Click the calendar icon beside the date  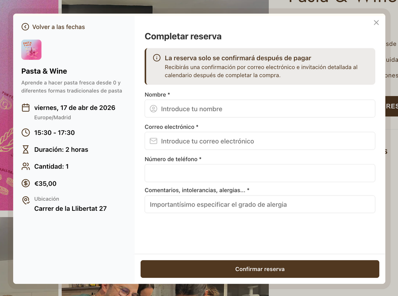coord(26,108)
